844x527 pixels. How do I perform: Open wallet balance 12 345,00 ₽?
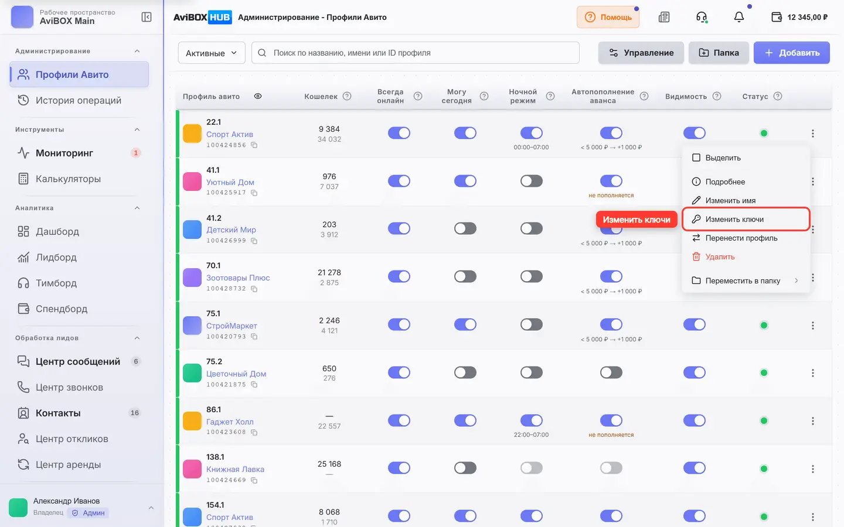tap(799, 17)
